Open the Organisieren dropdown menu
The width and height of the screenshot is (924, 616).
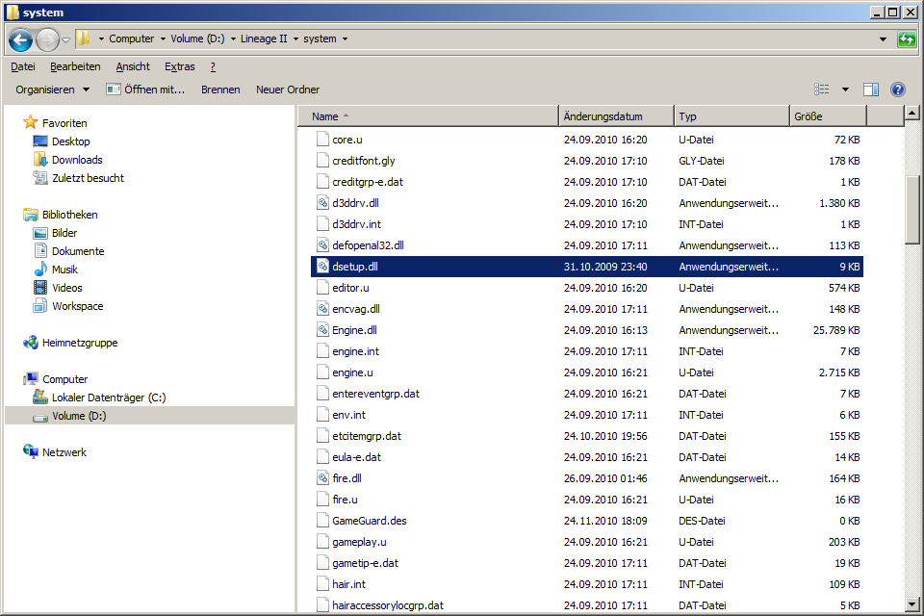pyautogui.click(x=52, y=90)
